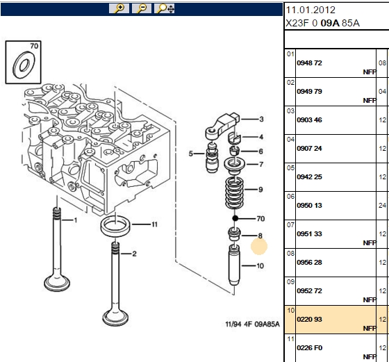Select row index 01 in parts table
The image size is (389, 362).
pyautogui.click(x=290, y=54)
